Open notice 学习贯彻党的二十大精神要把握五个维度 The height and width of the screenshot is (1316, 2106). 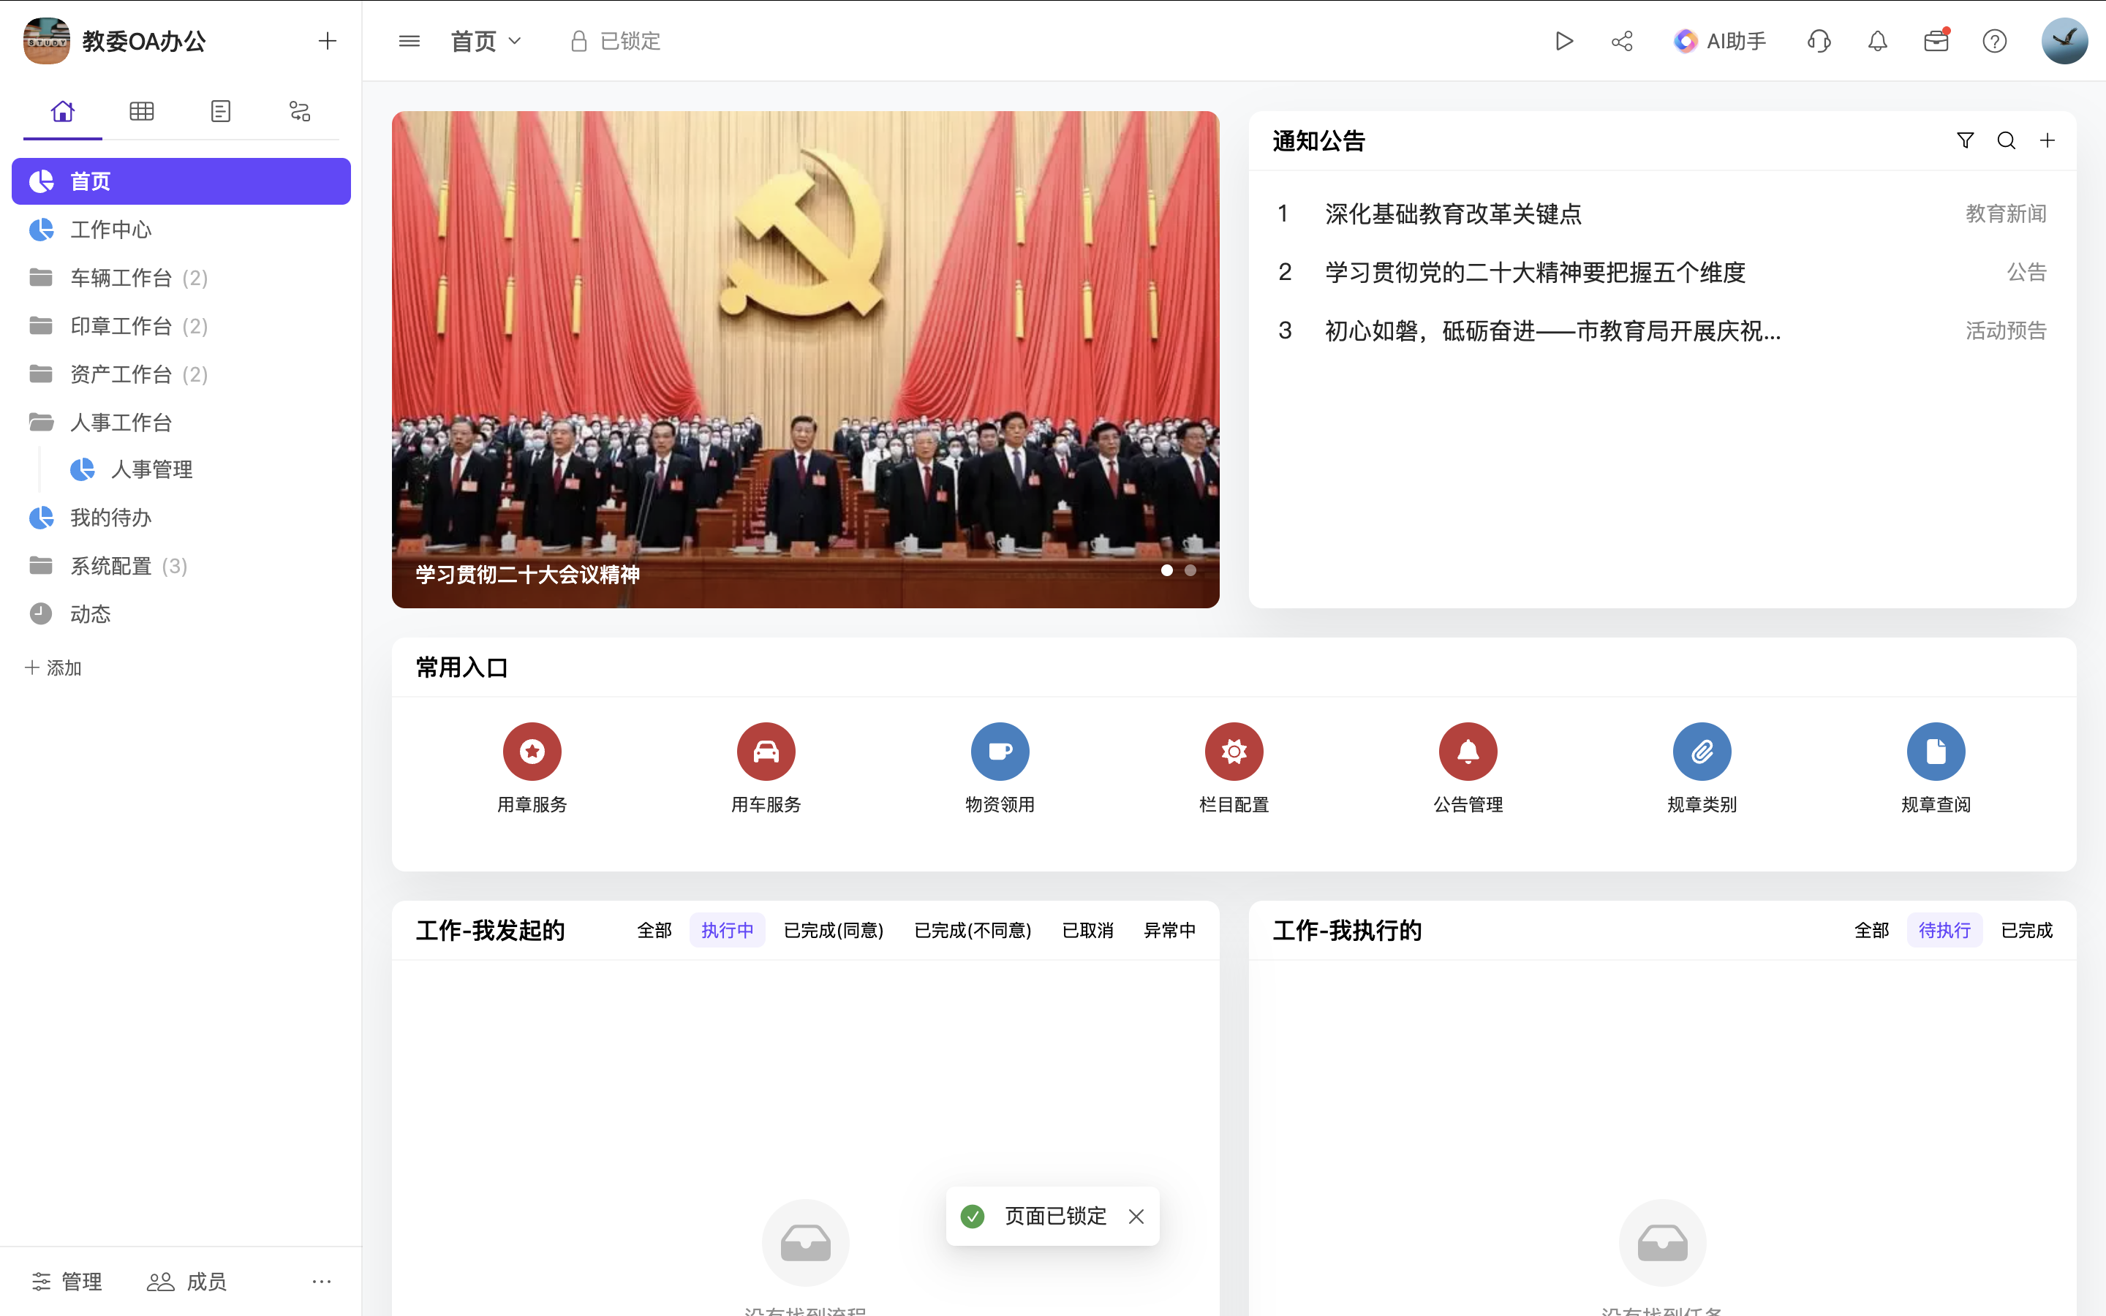[1535, 273]
